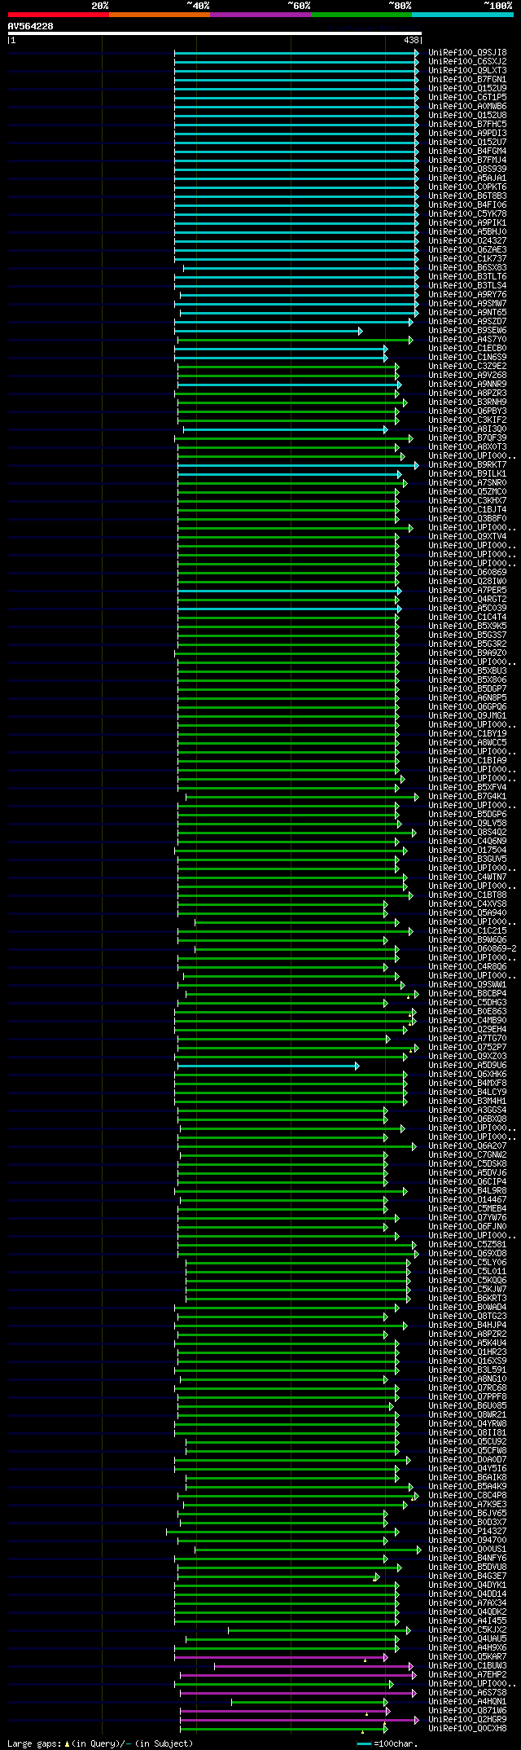Select hit UniRef100_Q9XTV4
521x1750 pixels.
point(467,536)
